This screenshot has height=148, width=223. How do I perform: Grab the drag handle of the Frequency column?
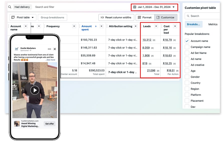pos(45,26)
